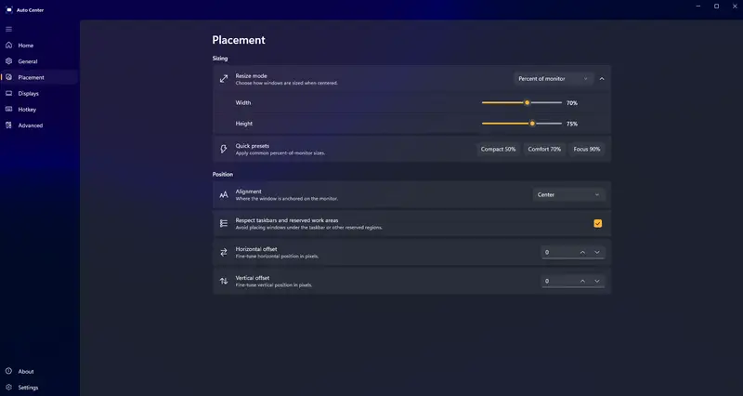Click the Respect taskbars list icon
Screen dimensions: 743x396
tap(224, 223)
